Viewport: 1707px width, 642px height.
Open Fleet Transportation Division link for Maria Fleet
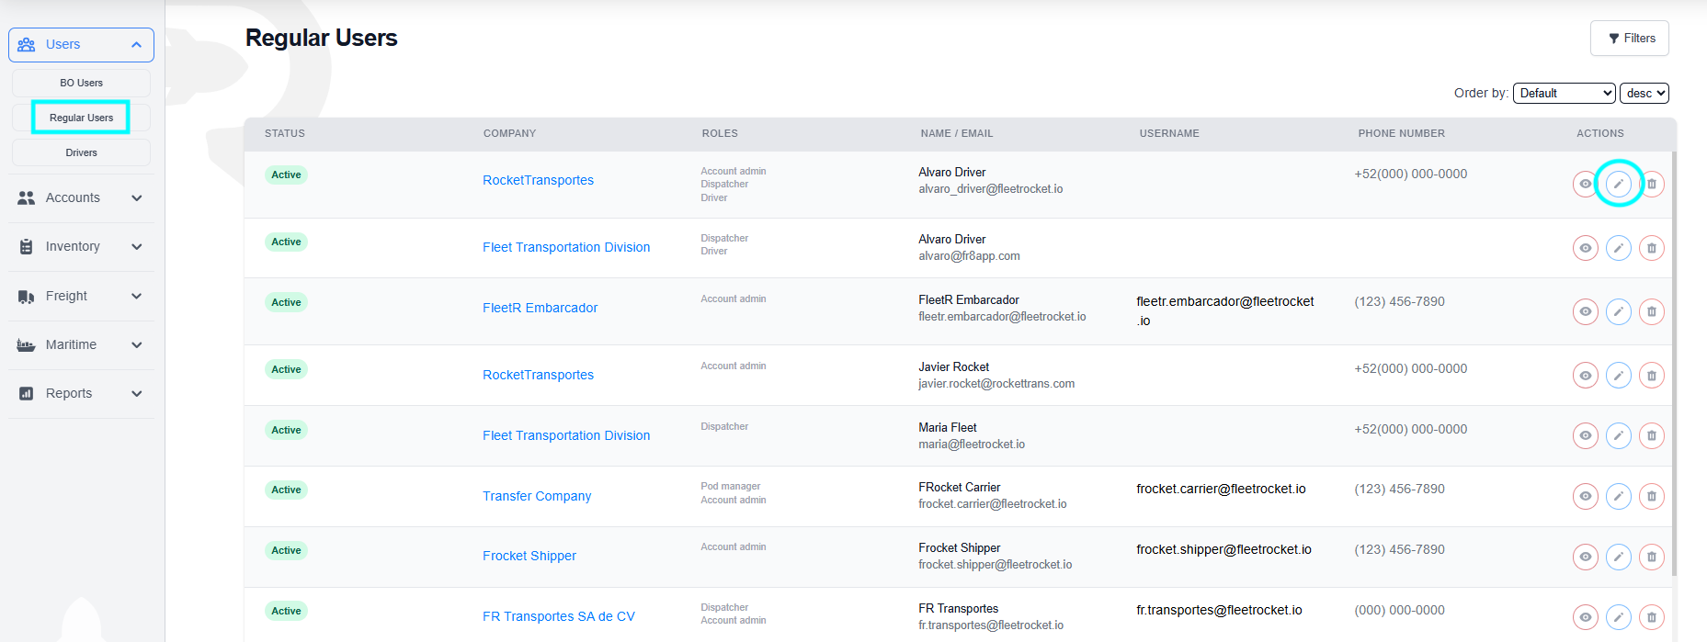coord(566,435)
